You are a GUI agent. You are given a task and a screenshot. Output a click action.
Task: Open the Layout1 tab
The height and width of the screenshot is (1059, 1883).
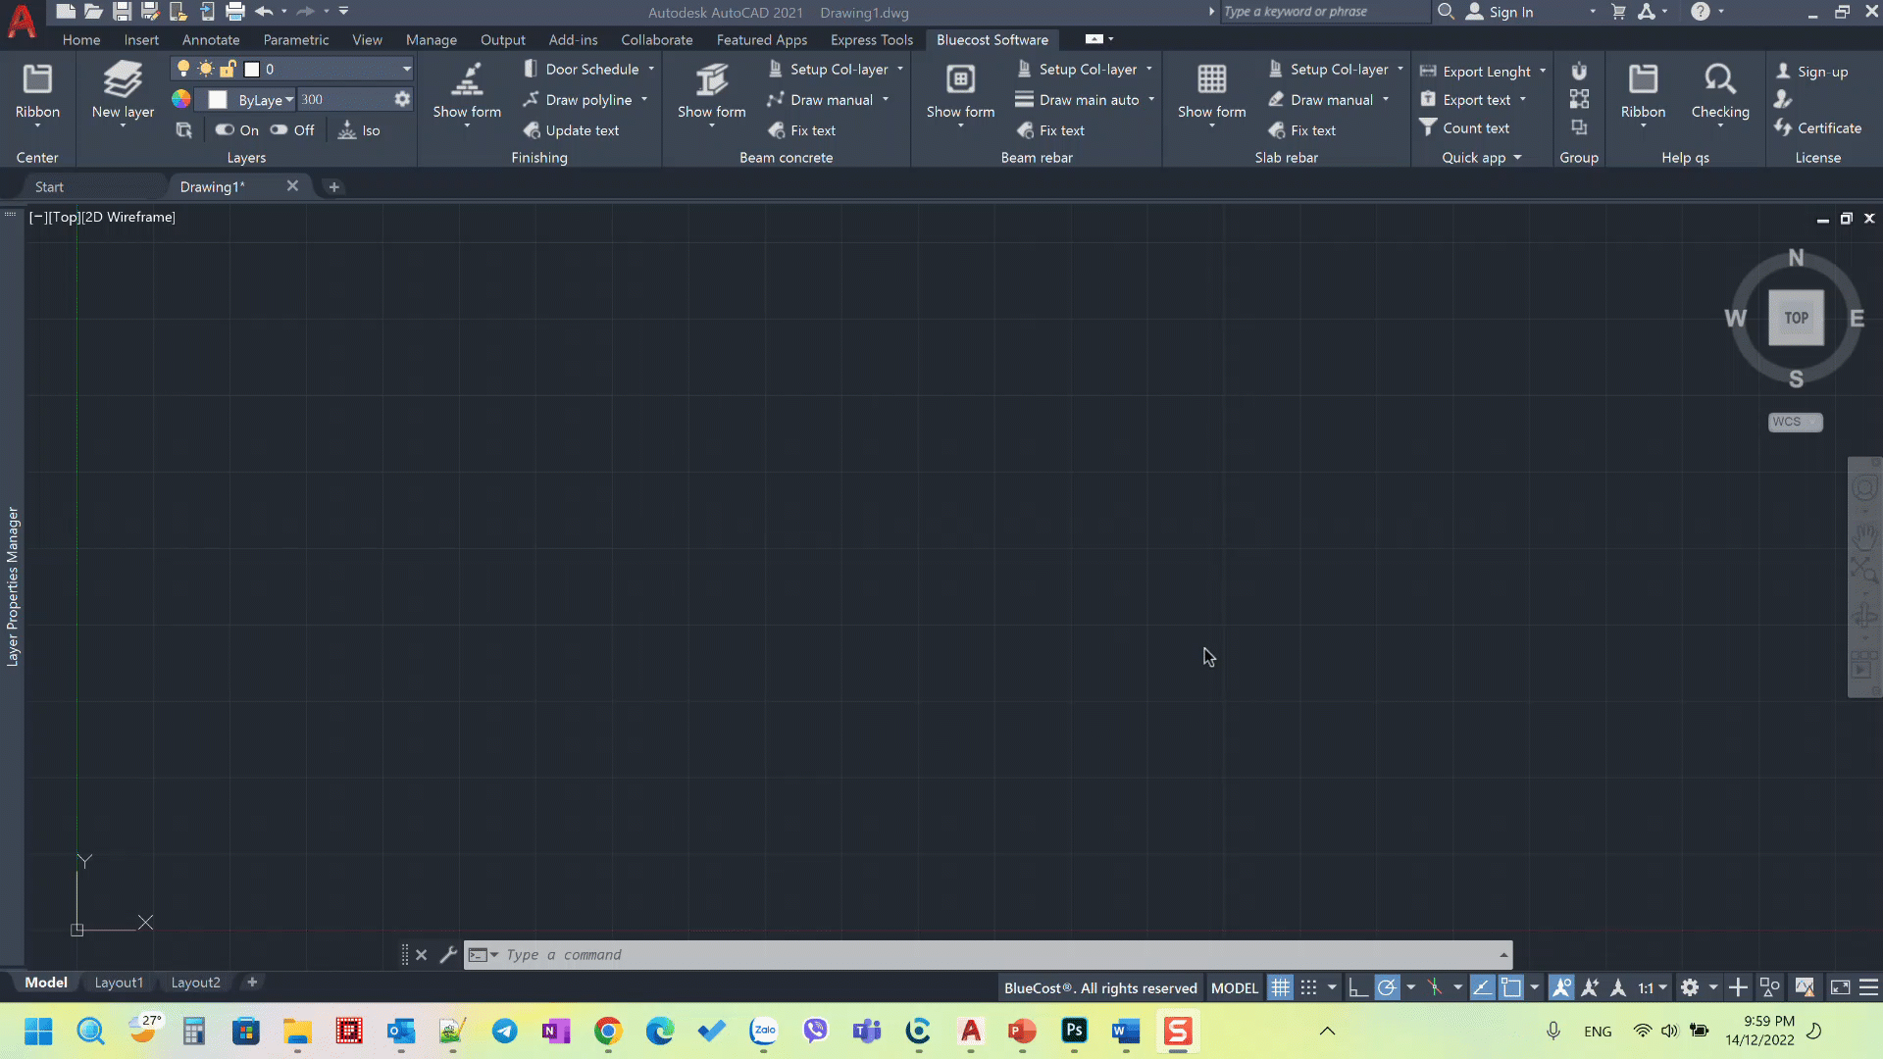point(119,983)
